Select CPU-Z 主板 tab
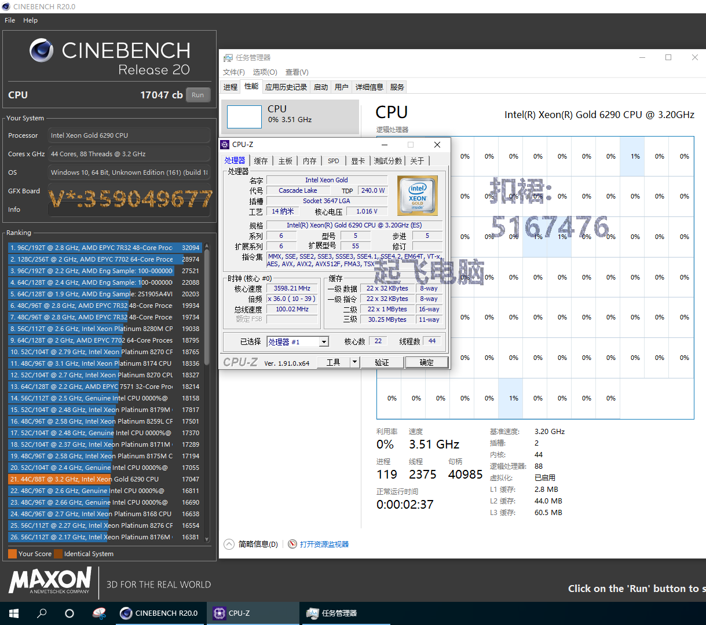Screen dimensions: 706x625 (x=286, y=161)
